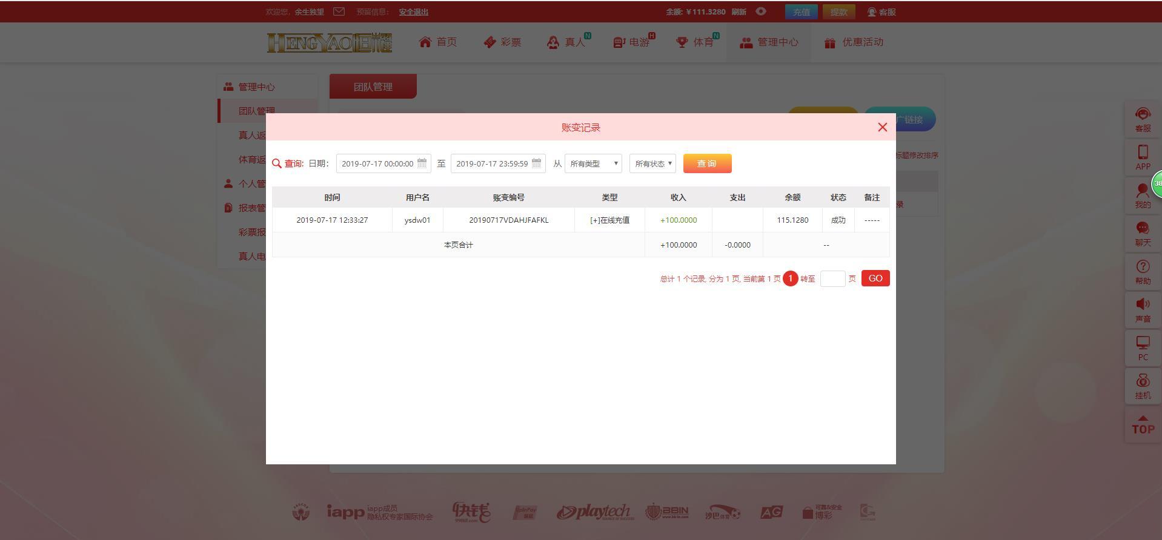Click the 本页合计 row label
This screenshot has width=1162, height=540.
(459, 245)
